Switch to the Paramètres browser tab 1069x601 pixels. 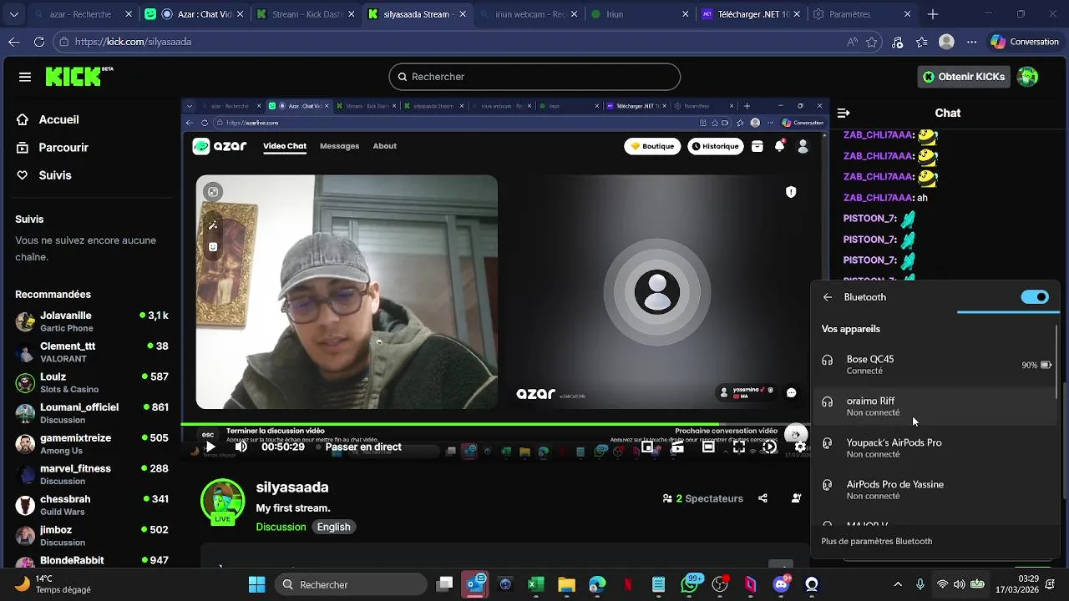861,14
